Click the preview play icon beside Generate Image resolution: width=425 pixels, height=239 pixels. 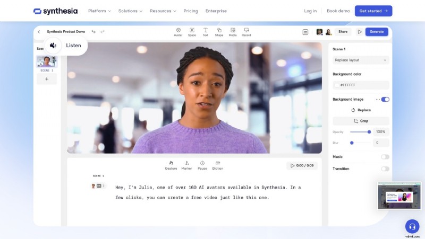tap(360, 32)
